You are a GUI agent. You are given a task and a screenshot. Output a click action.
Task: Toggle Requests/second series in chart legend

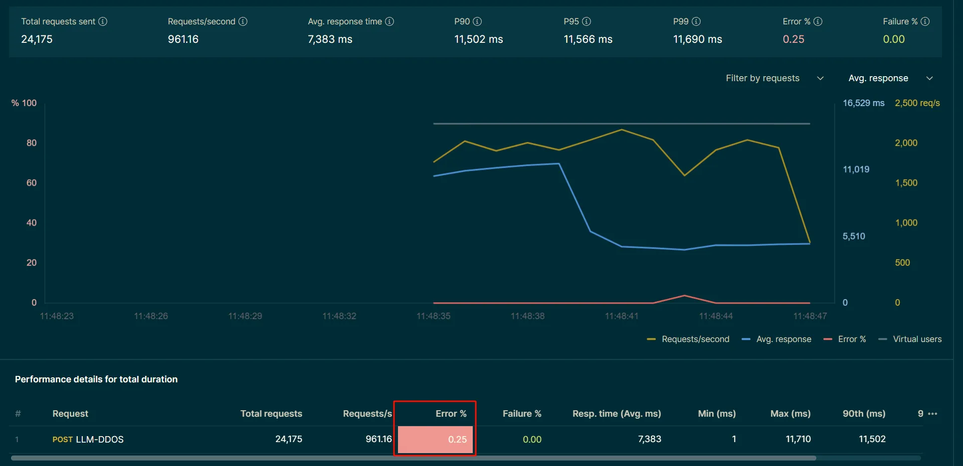(x=688, y=339)
